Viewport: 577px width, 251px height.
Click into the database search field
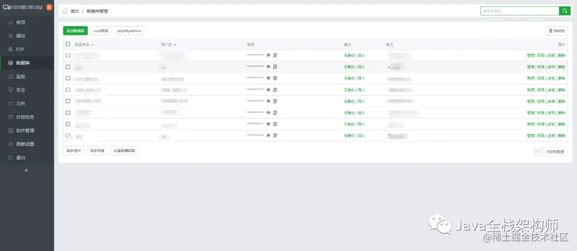click(x=520, y=11)
